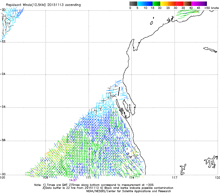Click the magenta 40-45 knots legend swatch
Image resolution: width=220 pixels, height=193 pixels.
point(195,4)
